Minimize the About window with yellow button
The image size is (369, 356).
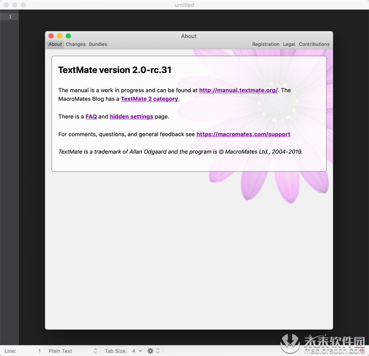point(60,36)
